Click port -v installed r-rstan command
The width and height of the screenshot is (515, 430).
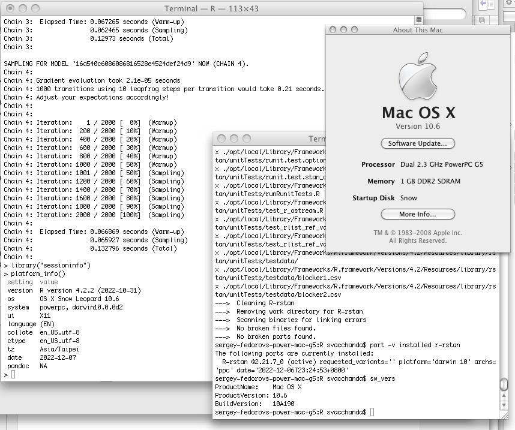415,345
